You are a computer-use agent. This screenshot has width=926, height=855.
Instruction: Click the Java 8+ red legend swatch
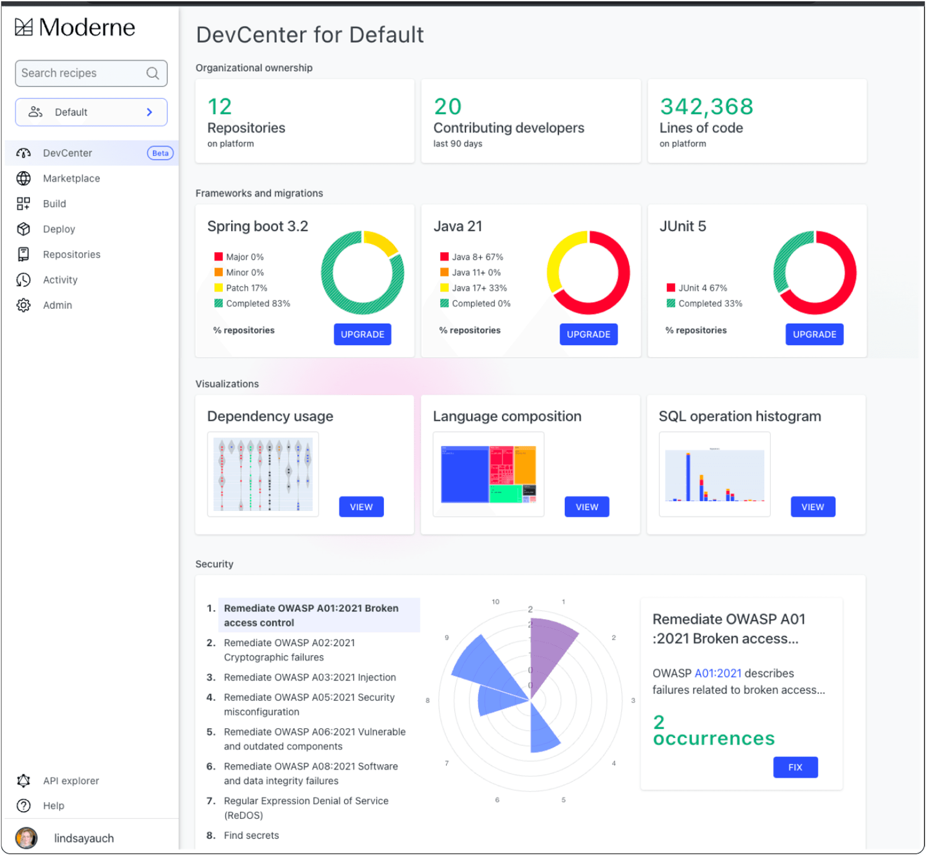(444, 257)
